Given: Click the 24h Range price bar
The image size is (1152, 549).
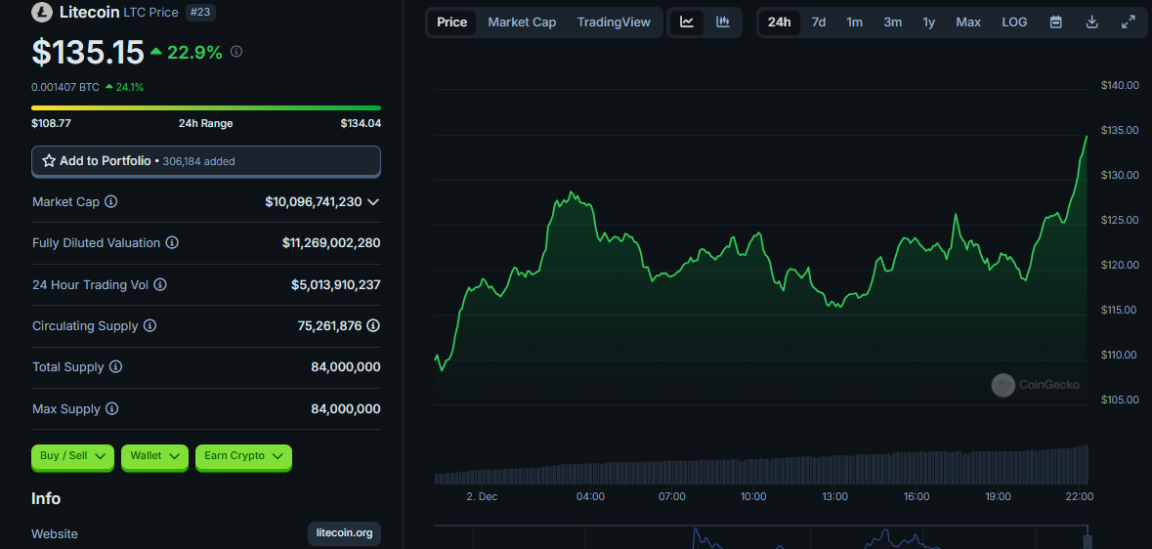Looking at the screenshot, I should (206, 108).
